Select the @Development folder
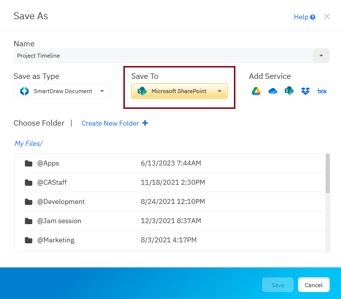This screenshot has width=341, height=299. [x=61, y=202]
